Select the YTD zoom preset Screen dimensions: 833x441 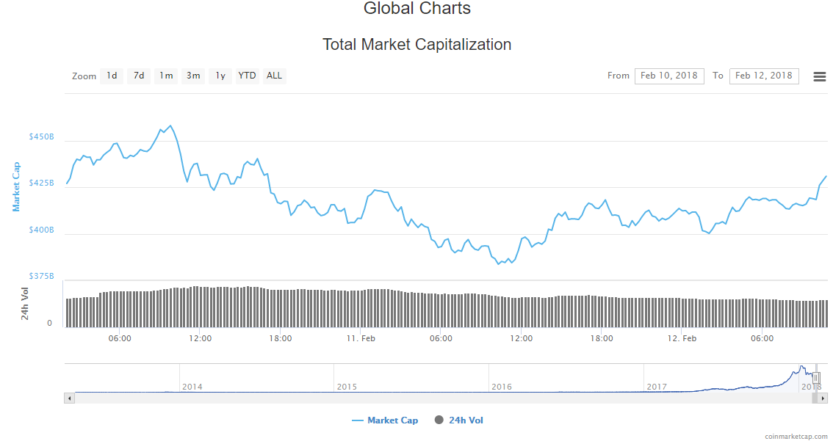point(247,76)
